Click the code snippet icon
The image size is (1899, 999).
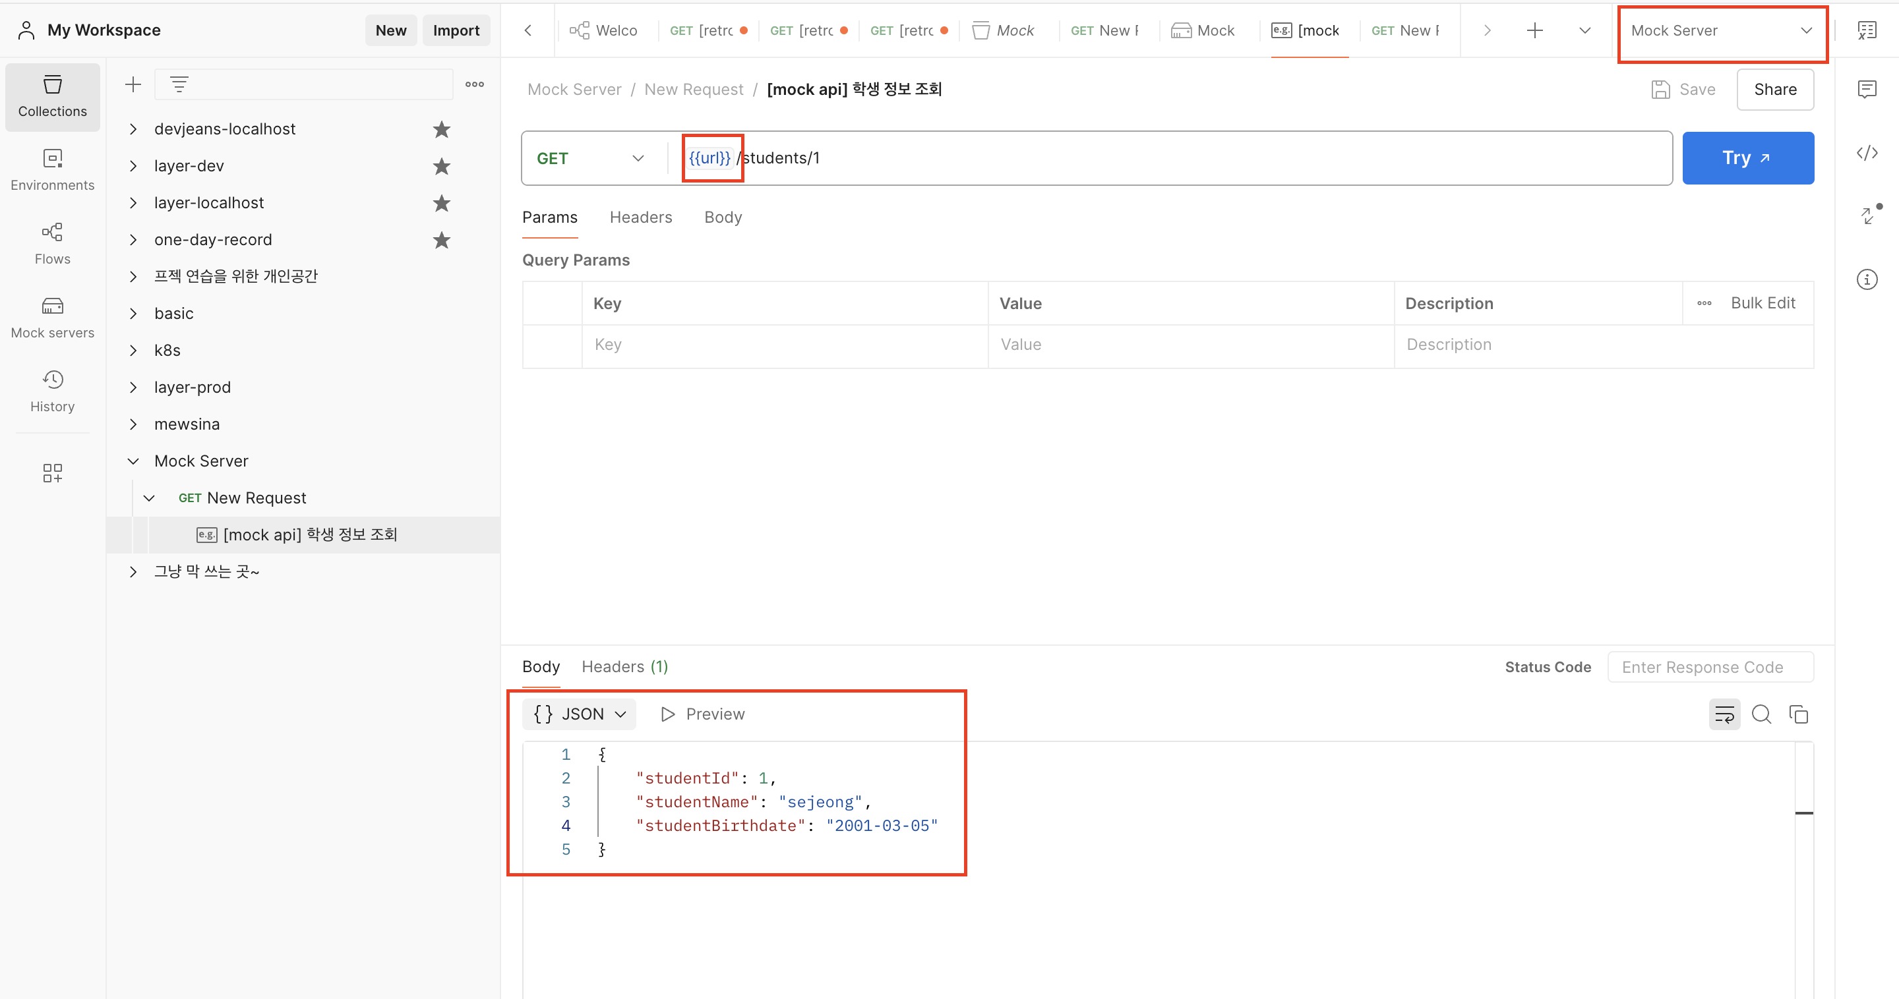pyautogui.click(x=1867, y=154)
